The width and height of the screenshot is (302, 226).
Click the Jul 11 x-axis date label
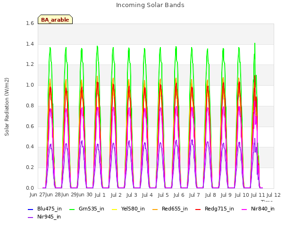coord(258,195)
